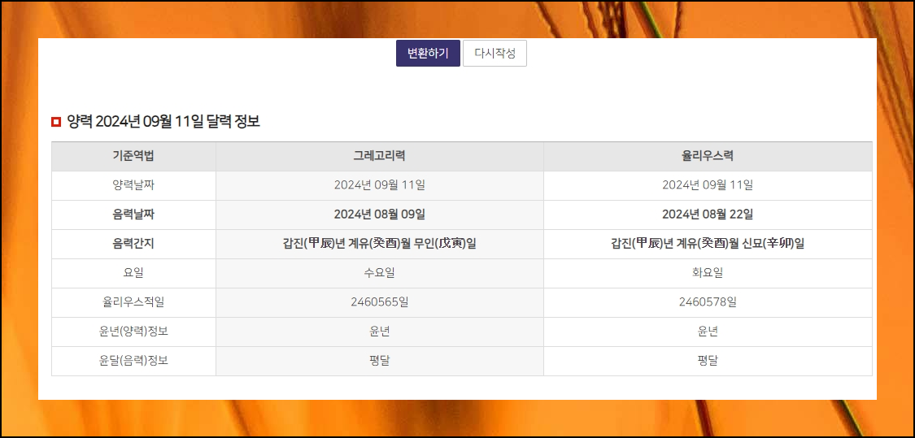Click the 그레고리력 column header
The height and width of the screenshot is (438, 915).
coord(379,156)
